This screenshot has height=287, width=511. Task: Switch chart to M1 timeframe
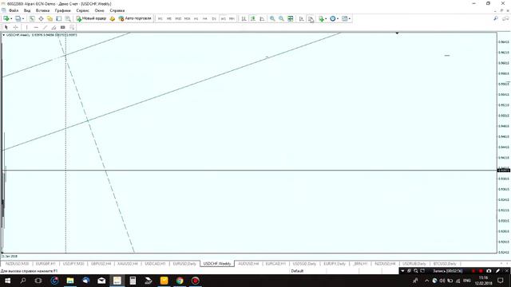160,19
